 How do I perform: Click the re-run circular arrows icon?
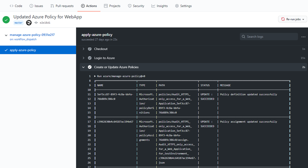[x=283, y=19]
